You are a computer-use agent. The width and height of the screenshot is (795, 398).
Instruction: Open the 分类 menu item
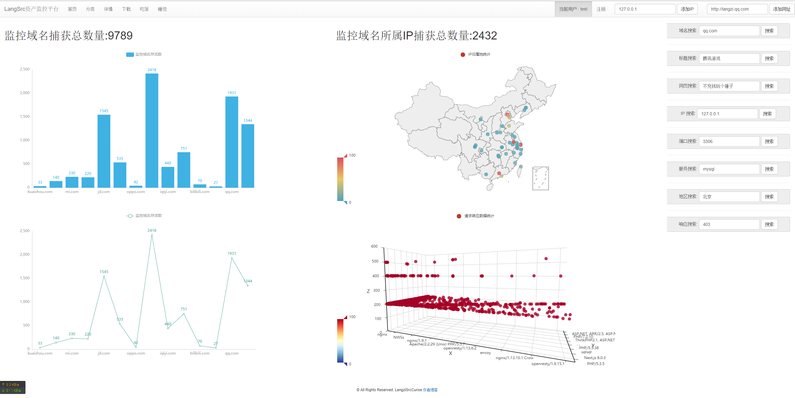90,9
